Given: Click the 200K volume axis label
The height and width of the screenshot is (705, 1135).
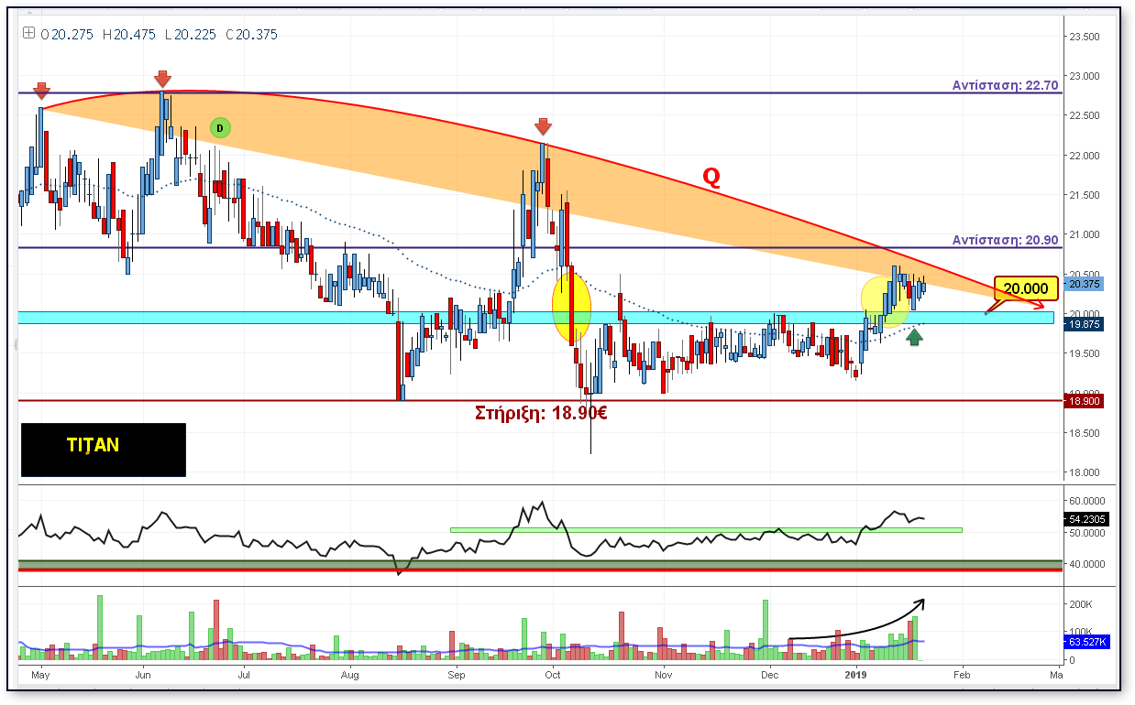Looking at the screenshot, I should click(1080, 605).
